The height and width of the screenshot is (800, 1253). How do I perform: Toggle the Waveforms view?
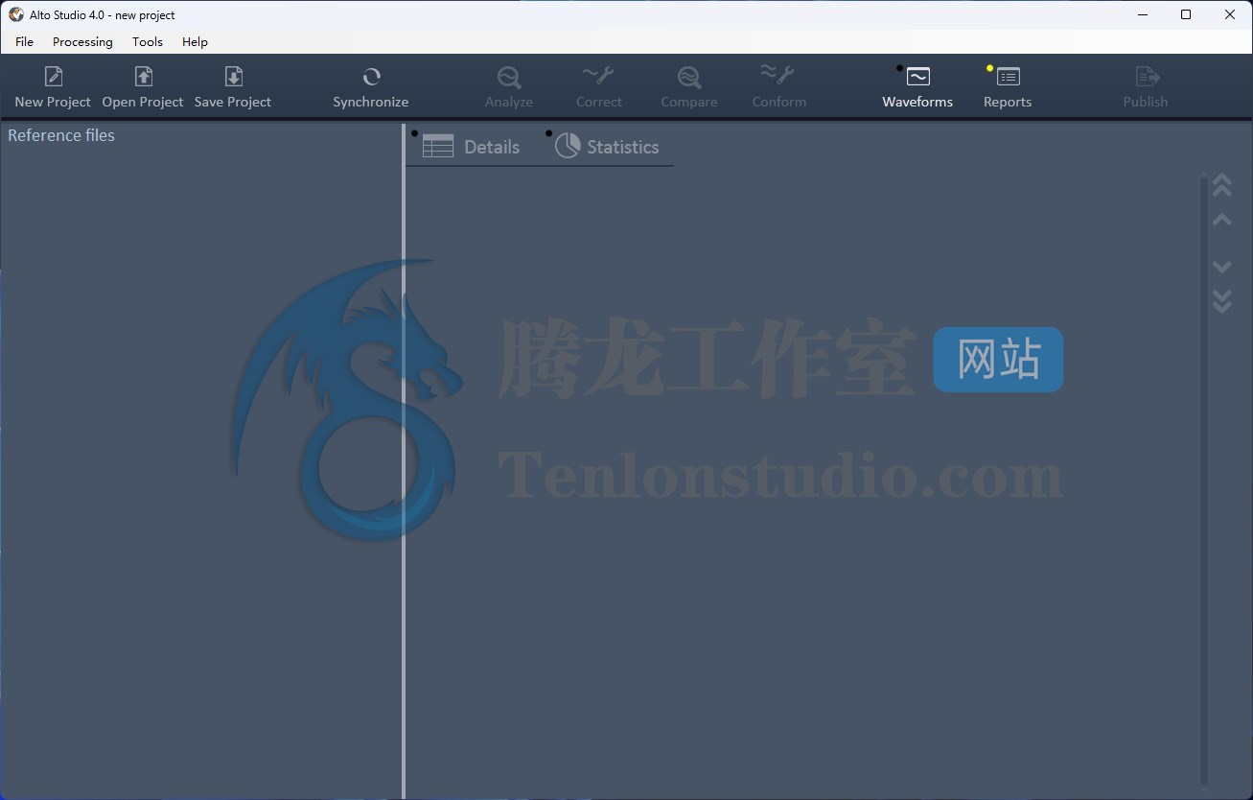point(917,86)
